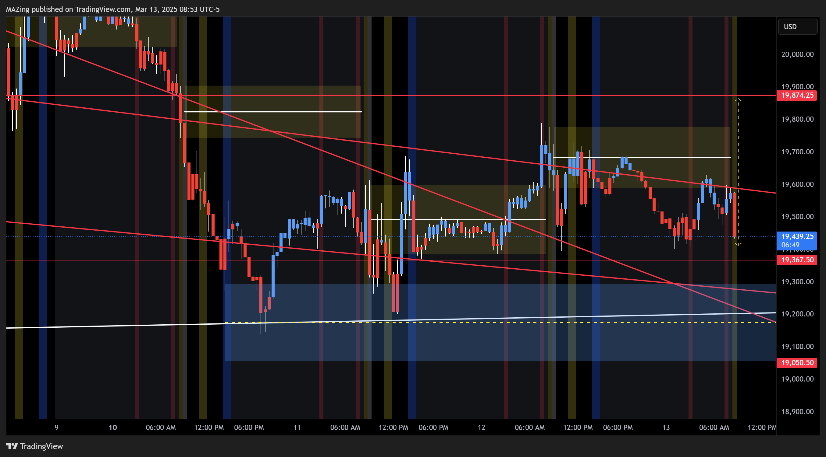The image size is (826, 457).
Task: Click the 19,000.00 price axis label
Action: (x=797, y=379)
